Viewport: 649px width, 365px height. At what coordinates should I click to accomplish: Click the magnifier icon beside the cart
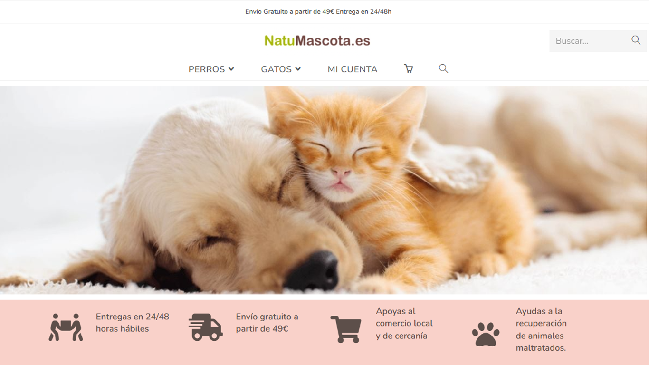(443, 68)
